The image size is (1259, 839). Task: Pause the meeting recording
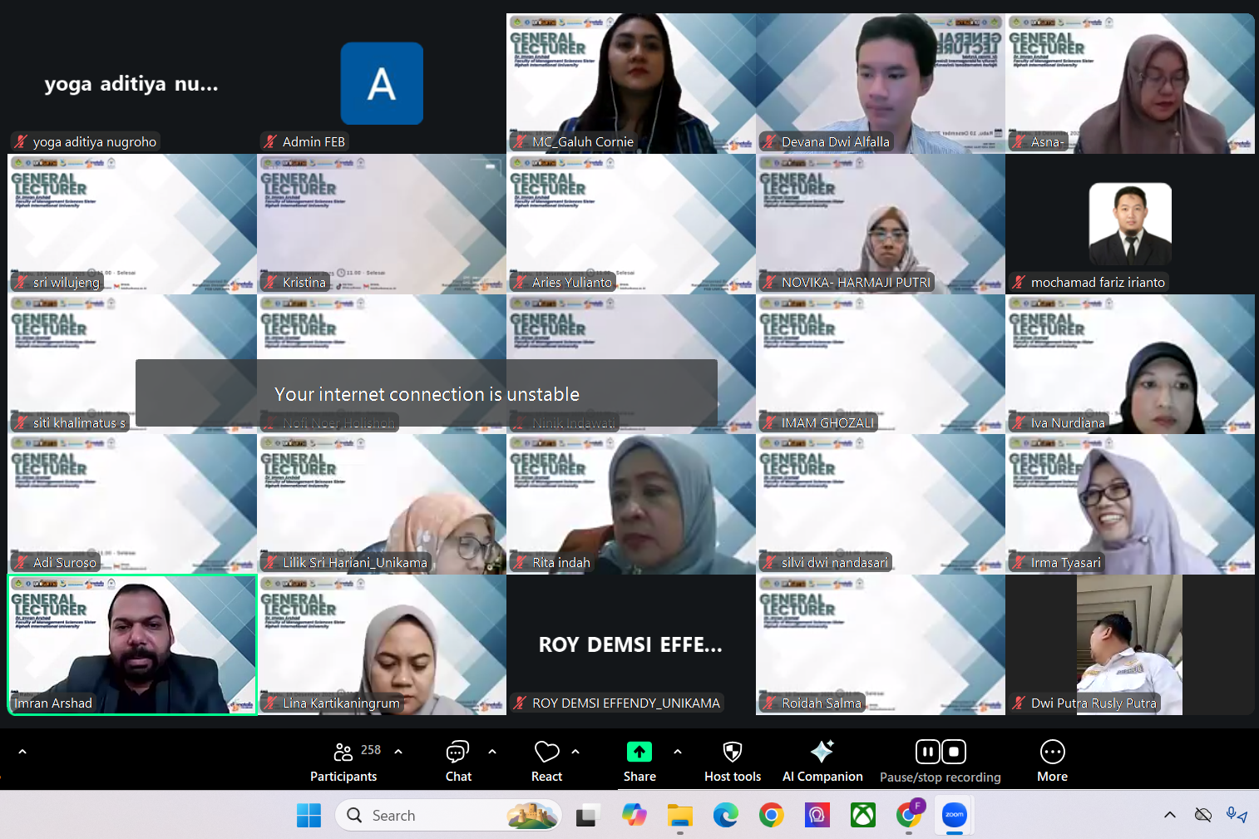click(927, 752)
